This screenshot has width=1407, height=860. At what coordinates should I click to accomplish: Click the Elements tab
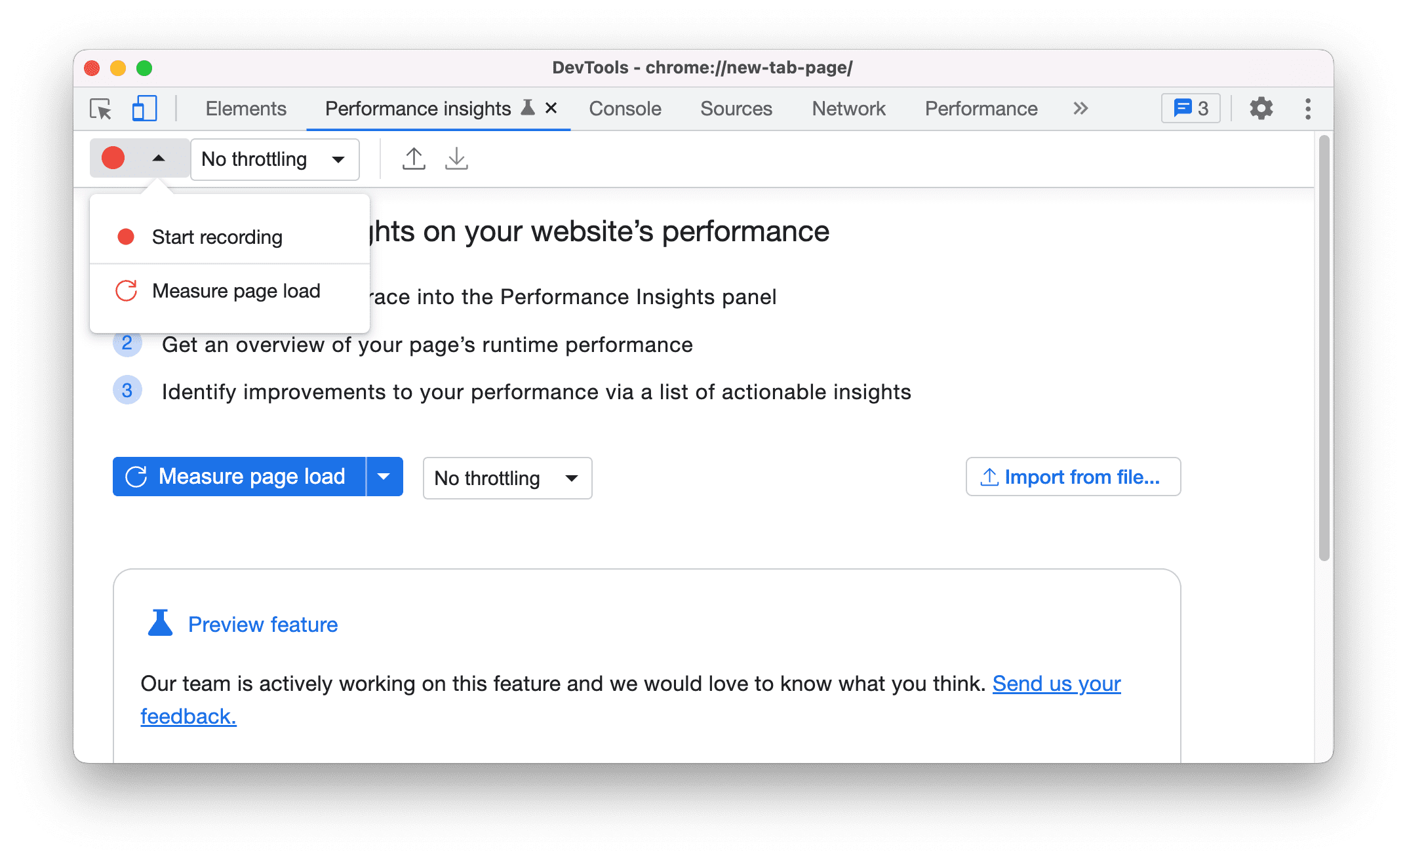click(245, 109)
